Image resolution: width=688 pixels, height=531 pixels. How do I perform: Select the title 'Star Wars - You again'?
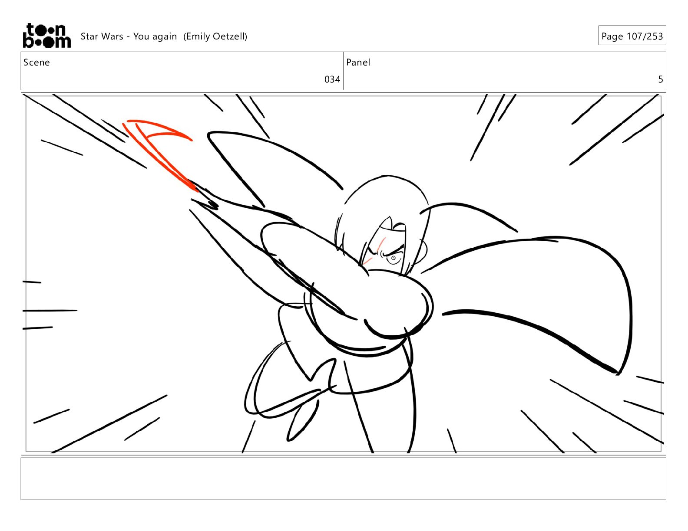click(x=129, y=36)
